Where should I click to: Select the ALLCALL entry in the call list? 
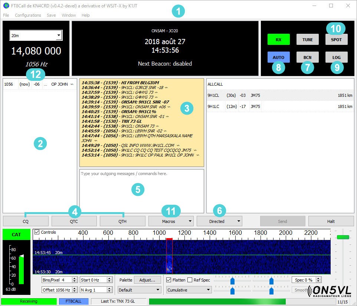pos(280,84)
